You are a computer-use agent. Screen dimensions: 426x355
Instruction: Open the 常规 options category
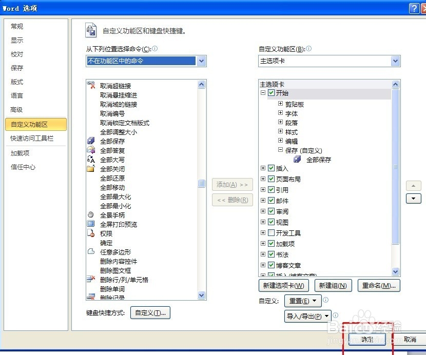click(x=17, y=26)
